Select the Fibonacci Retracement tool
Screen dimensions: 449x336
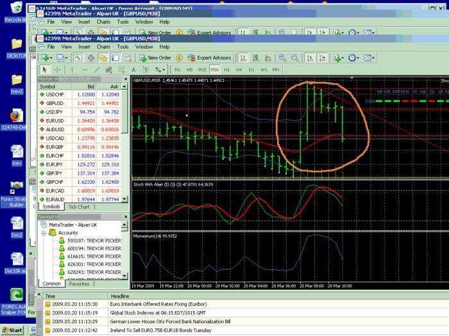pyautogui.click(x=121, y=69)
